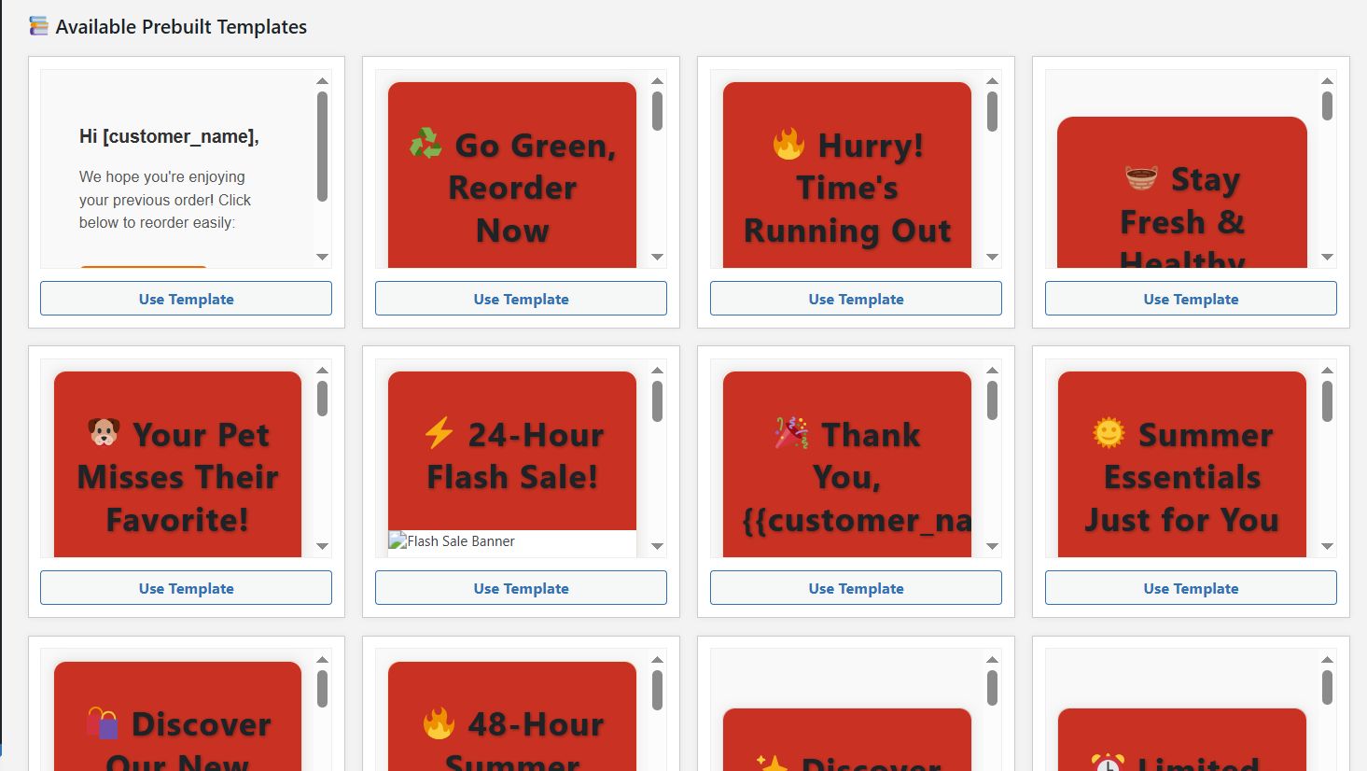Viewport: 1367px width, 771px height.
Task: Click the books icon next to Available Prebuilt Templates
Action: coord(38,26)
